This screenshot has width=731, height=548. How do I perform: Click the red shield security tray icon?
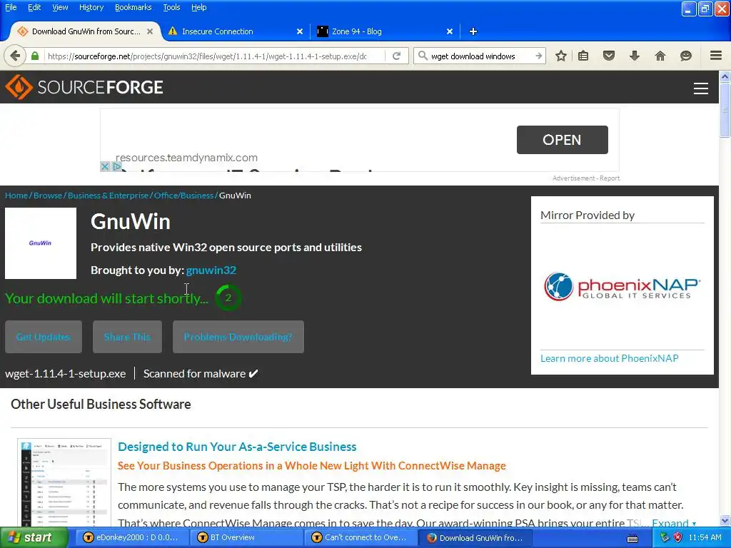point(677,538)
